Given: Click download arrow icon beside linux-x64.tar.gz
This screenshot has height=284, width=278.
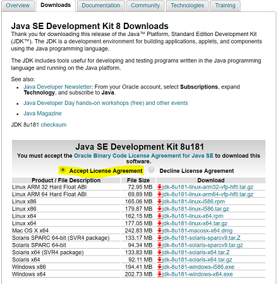Looking at the screenshot, I should pos(159,223).
